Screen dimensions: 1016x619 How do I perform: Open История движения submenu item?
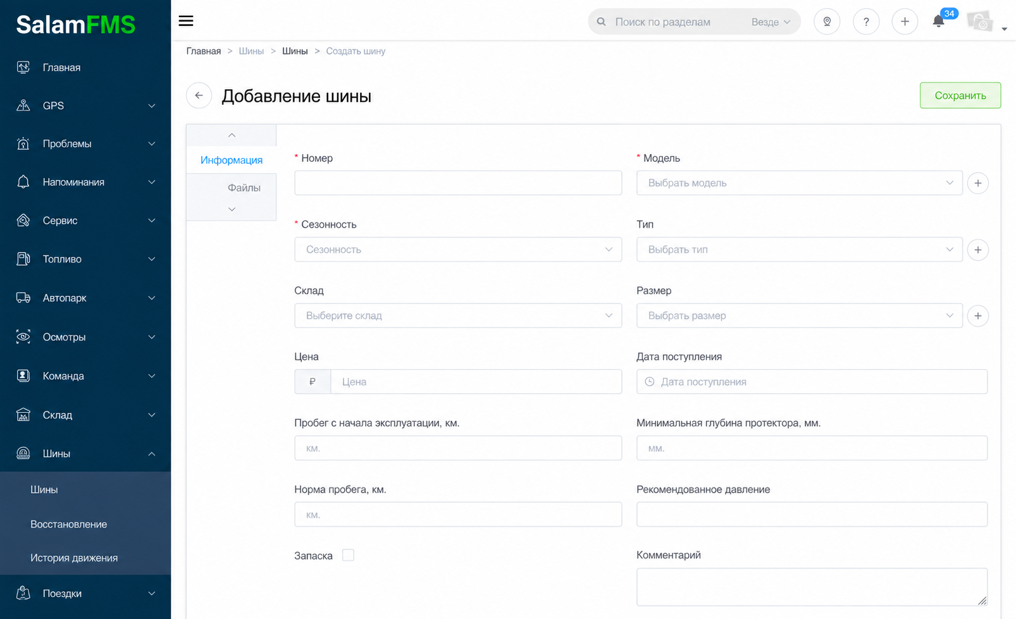click(x=74, y=558)
